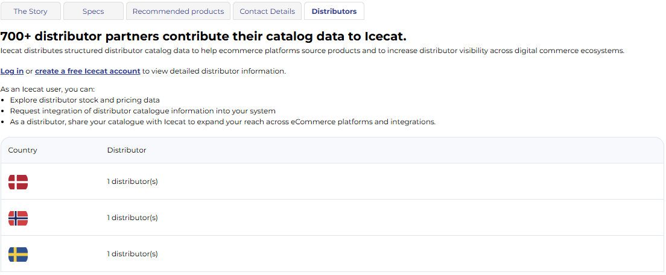This screenshot has width=666, height=275.
Task: View the distributor count in the Norway row
Action: point(132,218)
